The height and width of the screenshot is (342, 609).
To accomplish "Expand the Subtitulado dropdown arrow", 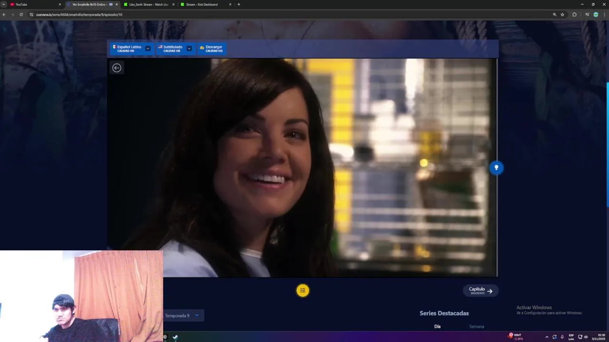I will point(189,48).
